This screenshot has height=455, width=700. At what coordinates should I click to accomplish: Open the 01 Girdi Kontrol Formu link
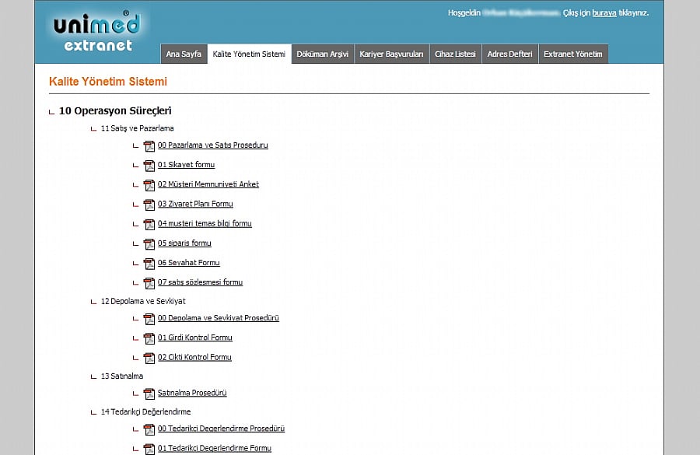click(x=194, y=338)
